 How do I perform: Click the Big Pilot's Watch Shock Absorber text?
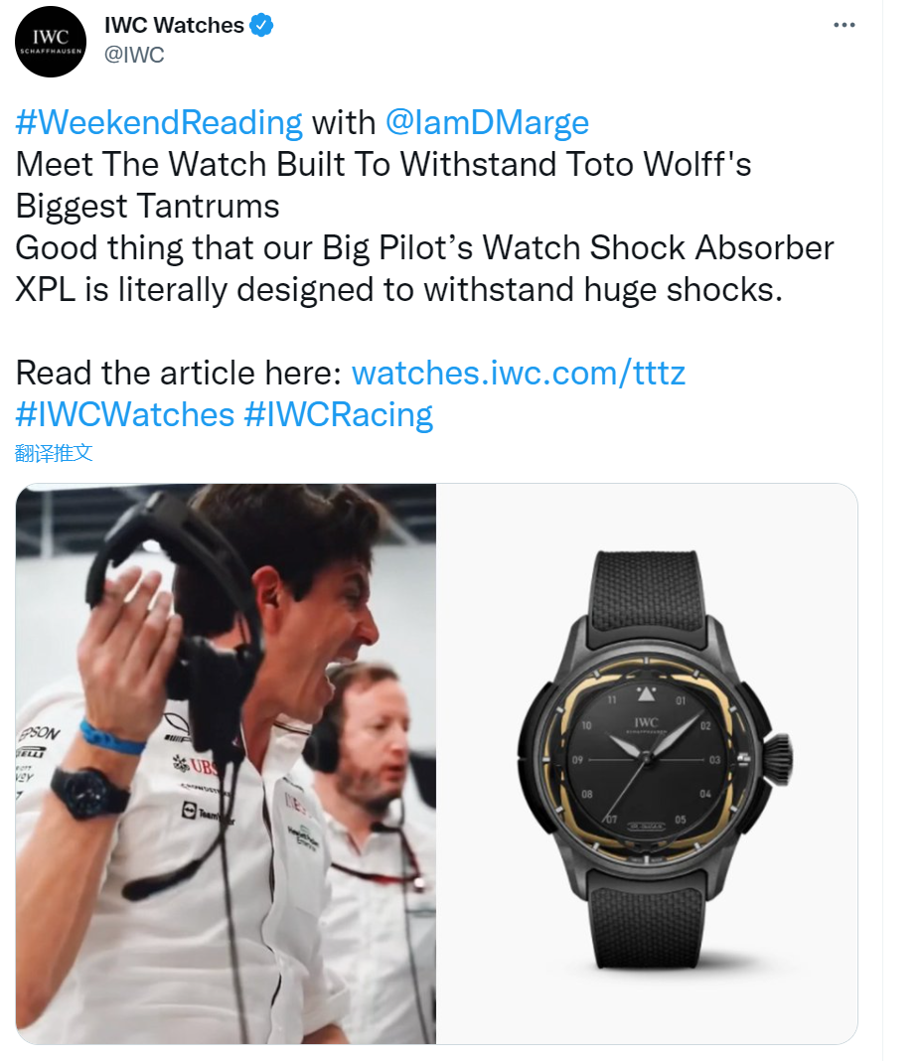coord(578,247)
